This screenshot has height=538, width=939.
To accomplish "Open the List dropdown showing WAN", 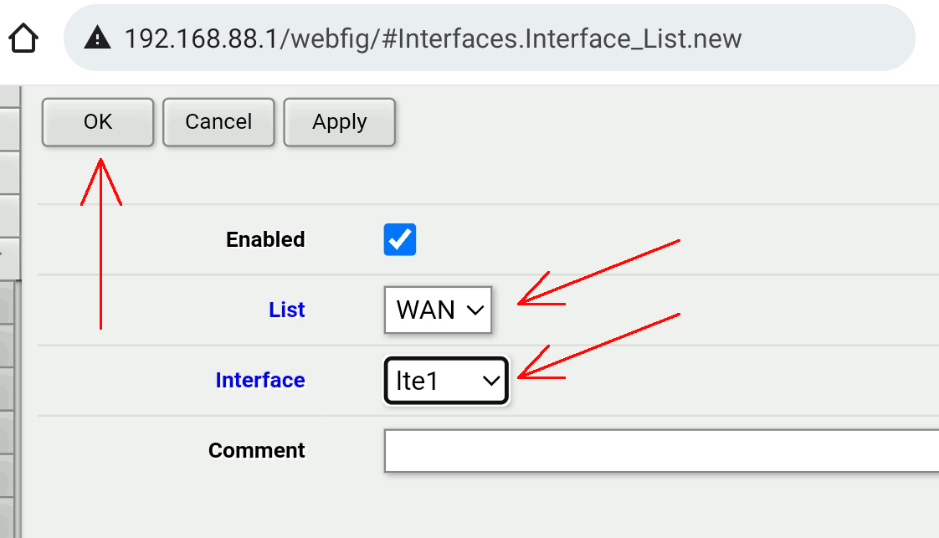I will pos(438,310).
